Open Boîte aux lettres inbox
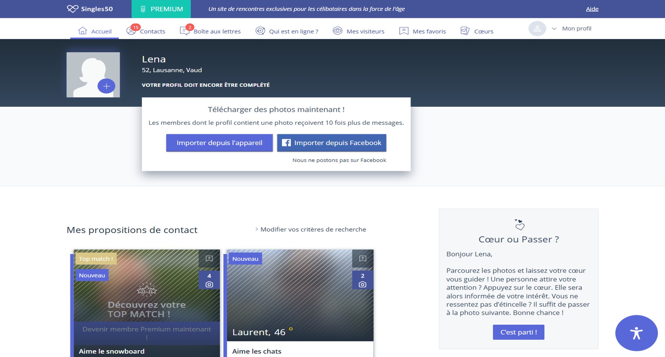Viewport: 665px width, 357px height. click(x=210, y=31)
